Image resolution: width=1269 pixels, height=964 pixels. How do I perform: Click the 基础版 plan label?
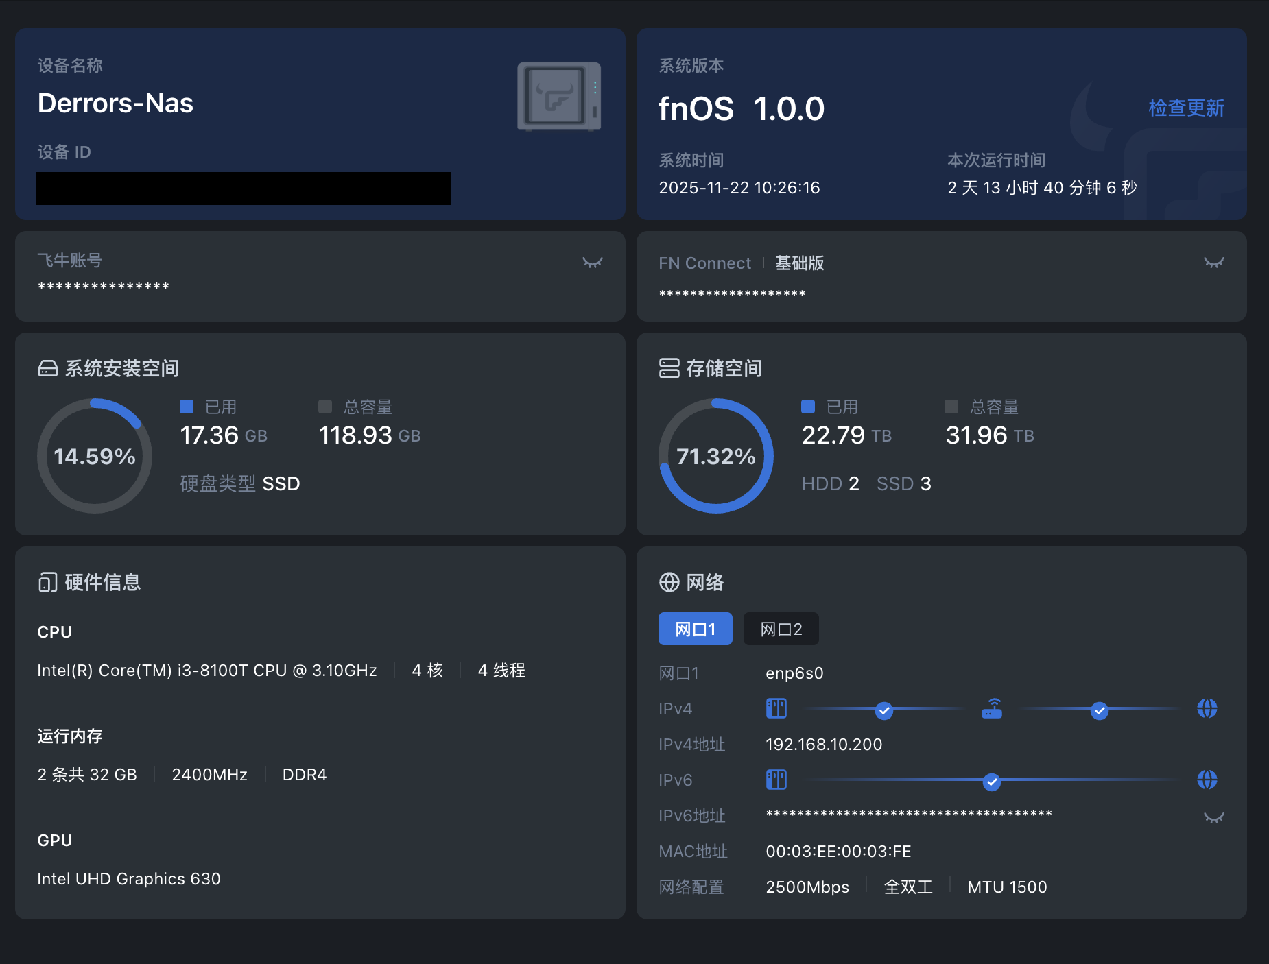click(x=799, y=263)
